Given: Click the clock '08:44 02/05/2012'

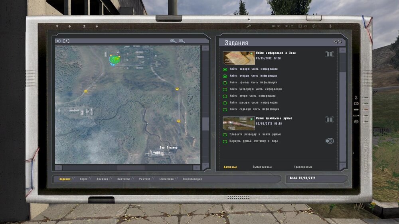Looking at the screenshot, I should (x=302, y=178).
